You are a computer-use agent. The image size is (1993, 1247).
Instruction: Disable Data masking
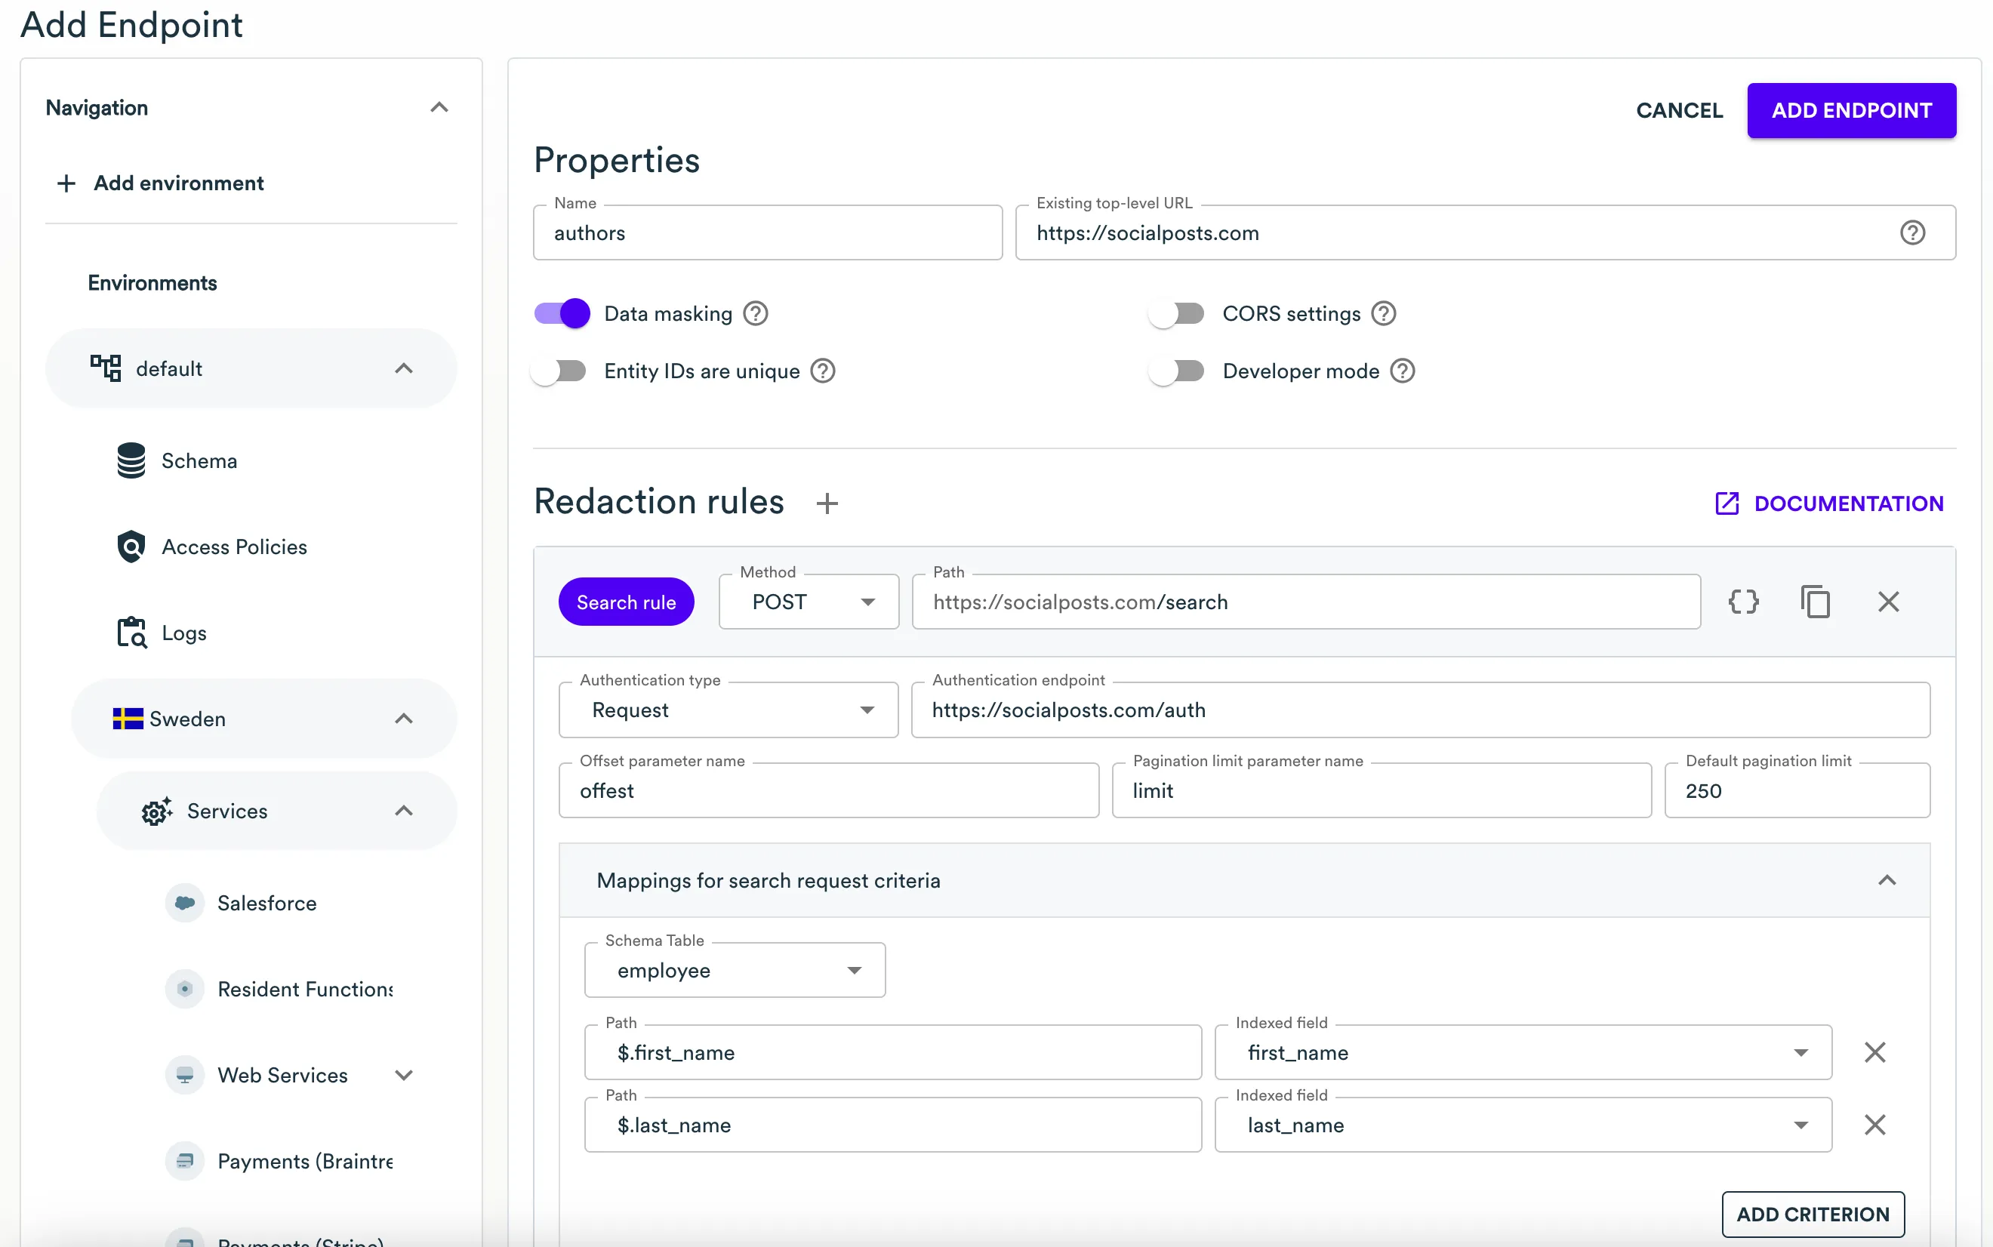point(561,313)
